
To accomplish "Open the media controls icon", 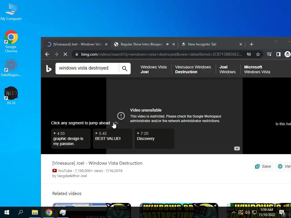I will pos(269,54).
